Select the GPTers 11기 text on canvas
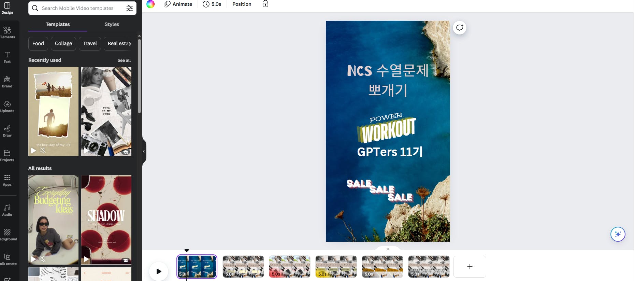Viewport: 634px width, 281px height. click(390, 152)
